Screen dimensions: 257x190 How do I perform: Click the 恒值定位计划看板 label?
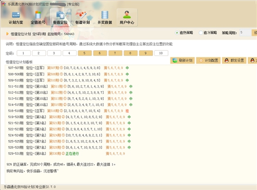(x=19, y=62)
